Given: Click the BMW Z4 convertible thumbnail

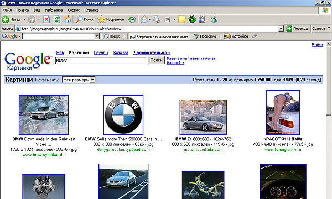Looking at the screenshot, I should (203, 117).
